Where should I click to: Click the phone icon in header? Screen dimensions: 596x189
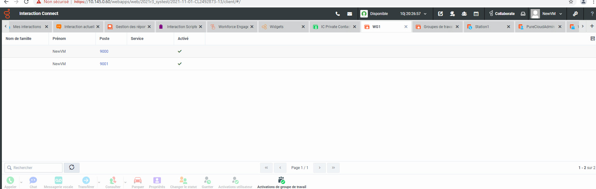[x=337, y=14]
